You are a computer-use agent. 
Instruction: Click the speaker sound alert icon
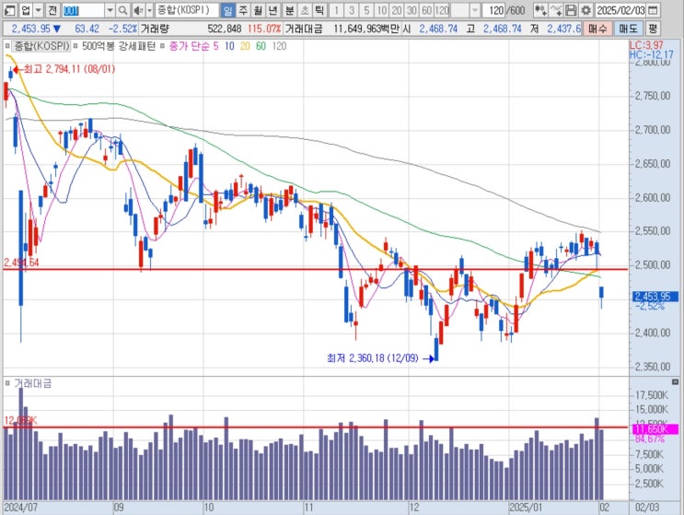click(x=139, y=9)
